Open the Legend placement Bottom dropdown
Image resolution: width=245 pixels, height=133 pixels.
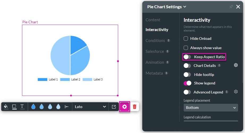(x=211, y=108)
